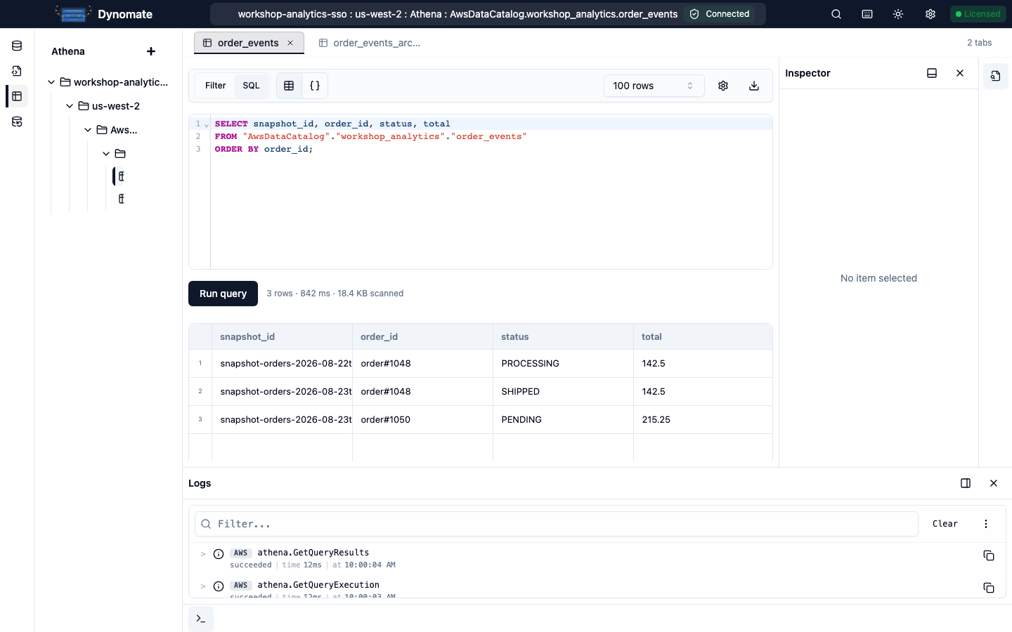The width and height of the screenshot is (1012, 632).
Task: Click the Connected status badge
Action: pyautogui.click(x=719, y=14)
